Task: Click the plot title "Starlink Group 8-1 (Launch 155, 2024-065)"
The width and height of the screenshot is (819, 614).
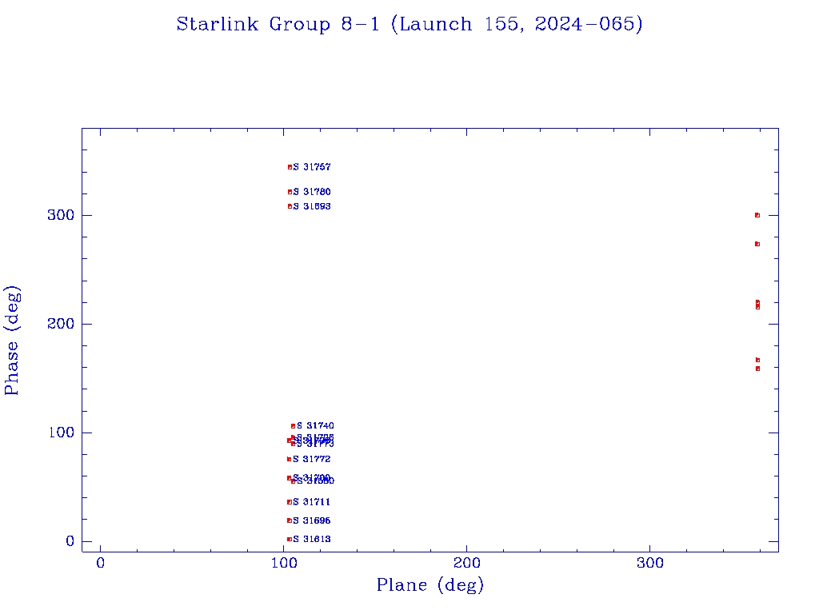Action: point(409,24)
